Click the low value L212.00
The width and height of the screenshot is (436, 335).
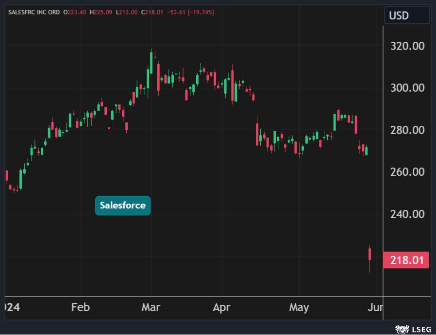127,12
